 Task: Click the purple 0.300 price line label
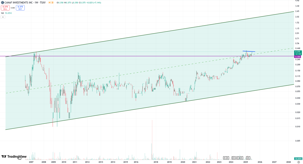[297, 57]
